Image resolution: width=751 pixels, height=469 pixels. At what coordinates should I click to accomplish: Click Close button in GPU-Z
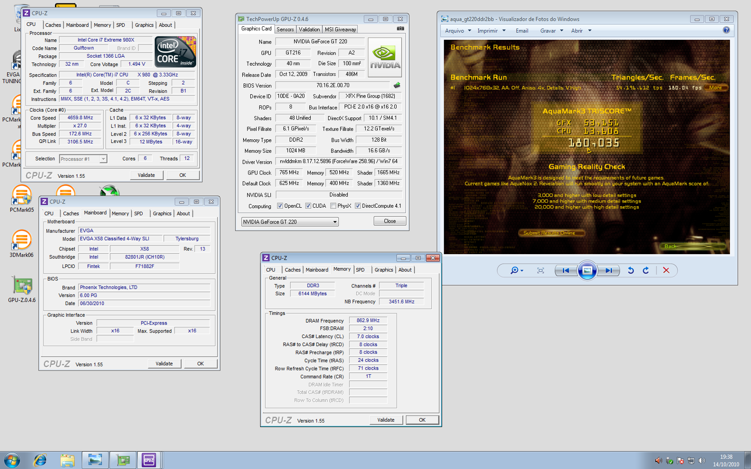click(x=390, y=221)
